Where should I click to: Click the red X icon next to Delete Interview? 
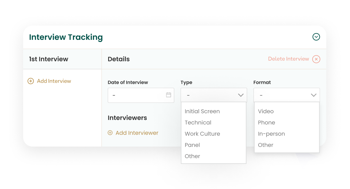[x=316, y=59]
